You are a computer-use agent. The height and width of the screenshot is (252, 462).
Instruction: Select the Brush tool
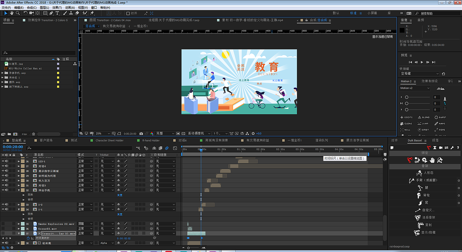coord(65,13)
